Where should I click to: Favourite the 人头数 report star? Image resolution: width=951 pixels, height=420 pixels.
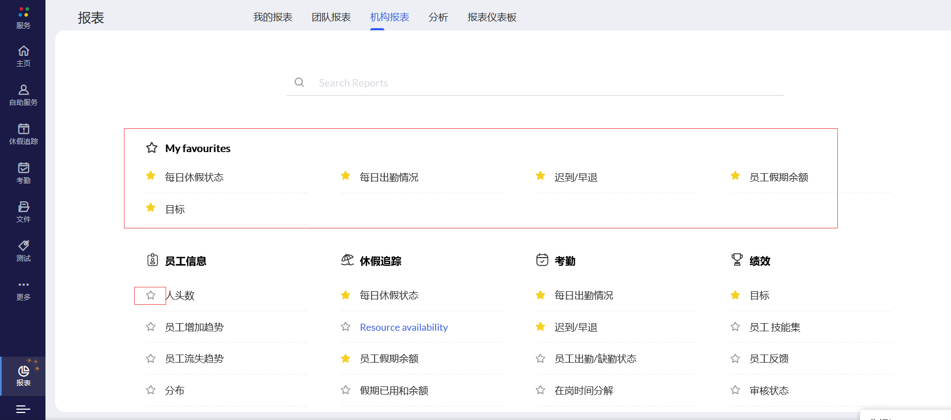(x=150, y=296)
